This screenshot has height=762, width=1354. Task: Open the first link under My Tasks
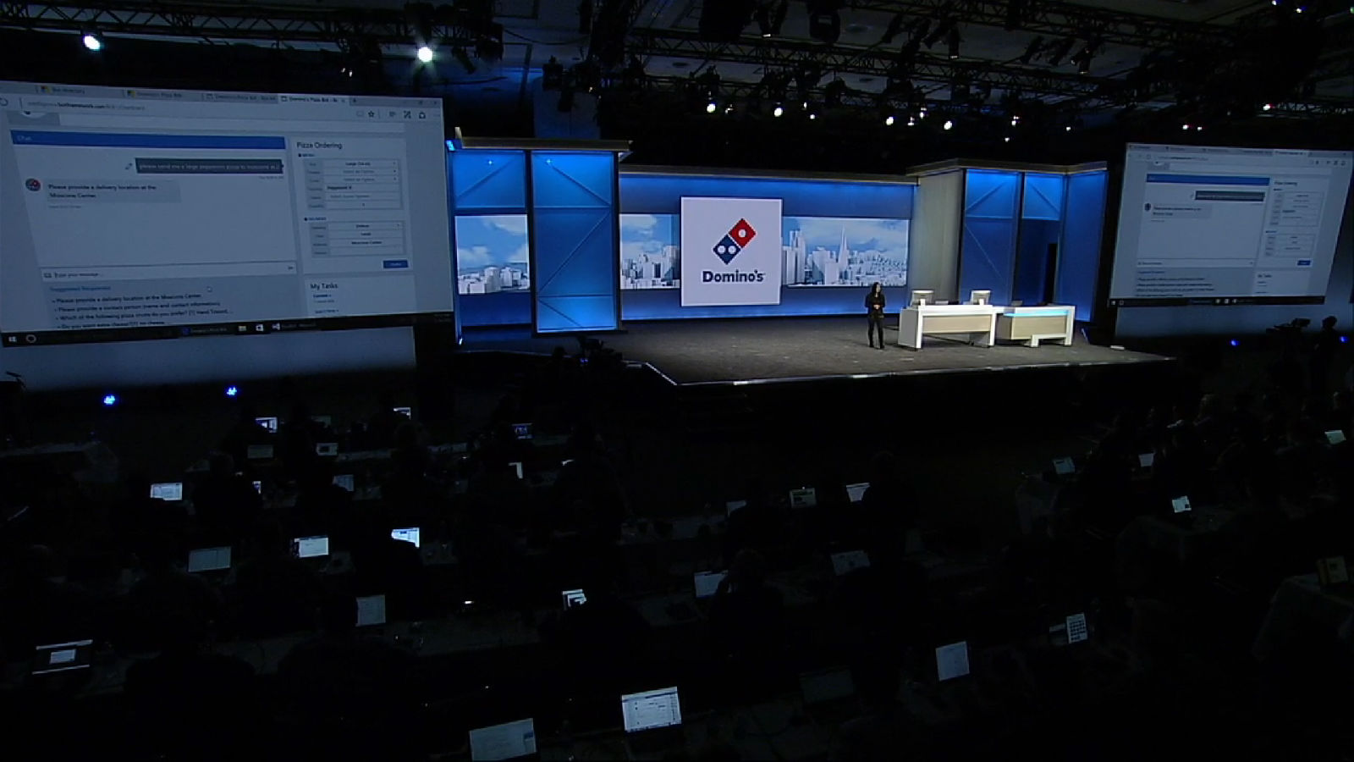322,295
